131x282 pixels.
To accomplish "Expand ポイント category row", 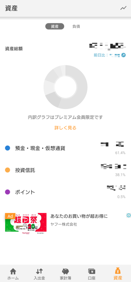I will tap(65, 192).
